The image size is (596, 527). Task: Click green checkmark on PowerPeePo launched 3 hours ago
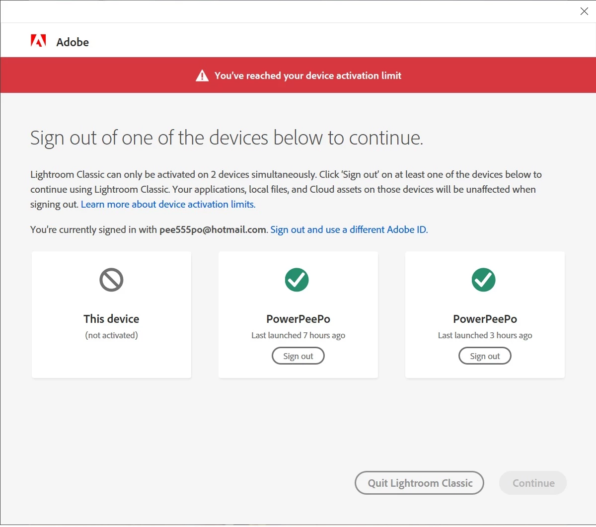pos(484,280)
